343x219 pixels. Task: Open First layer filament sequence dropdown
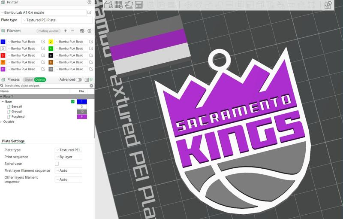[x=69, y=170]
